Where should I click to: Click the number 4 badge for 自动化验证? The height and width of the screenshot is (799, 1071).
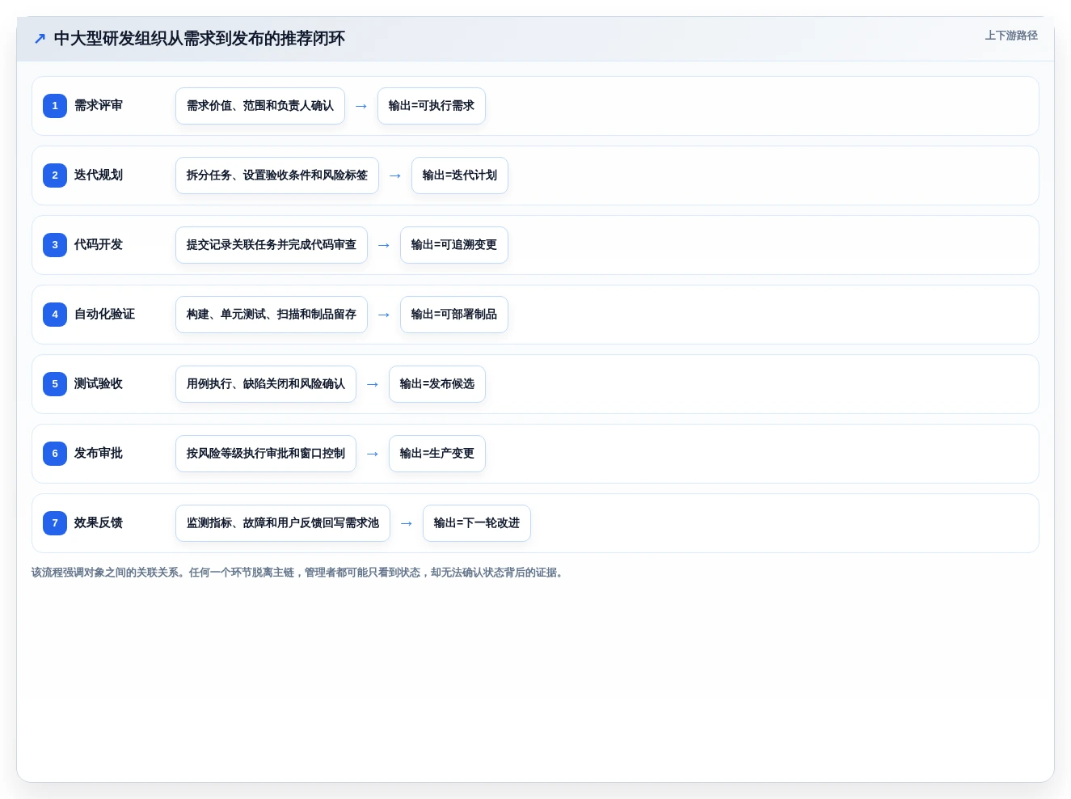tap(55, 315)
